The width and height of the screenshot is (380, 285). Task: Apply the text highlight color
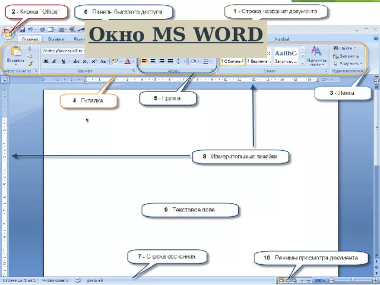115,61
